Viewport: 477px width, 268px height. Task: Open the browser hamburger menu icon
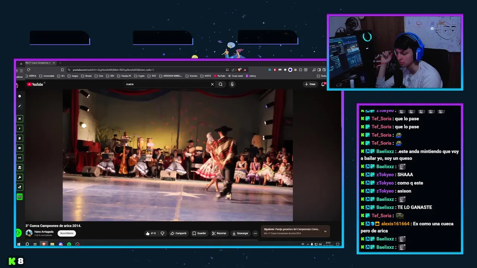[21, 71]
